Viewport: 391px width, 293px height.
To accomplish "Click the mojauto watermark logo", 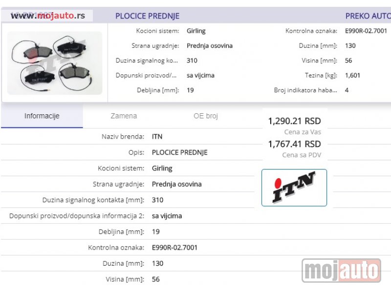I will coord(341,271).
